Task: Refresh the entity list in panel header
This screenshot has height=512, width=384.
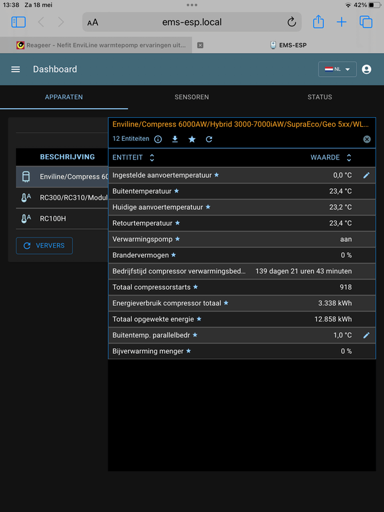Action: [x=209, y=140]
